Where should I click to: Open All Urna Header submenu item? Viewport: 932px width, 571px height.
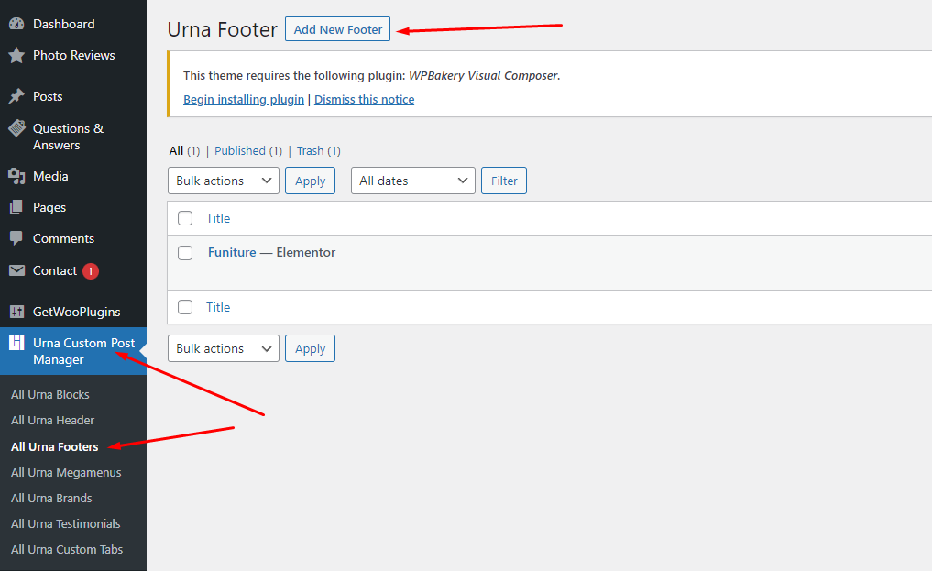pos(52,420)
